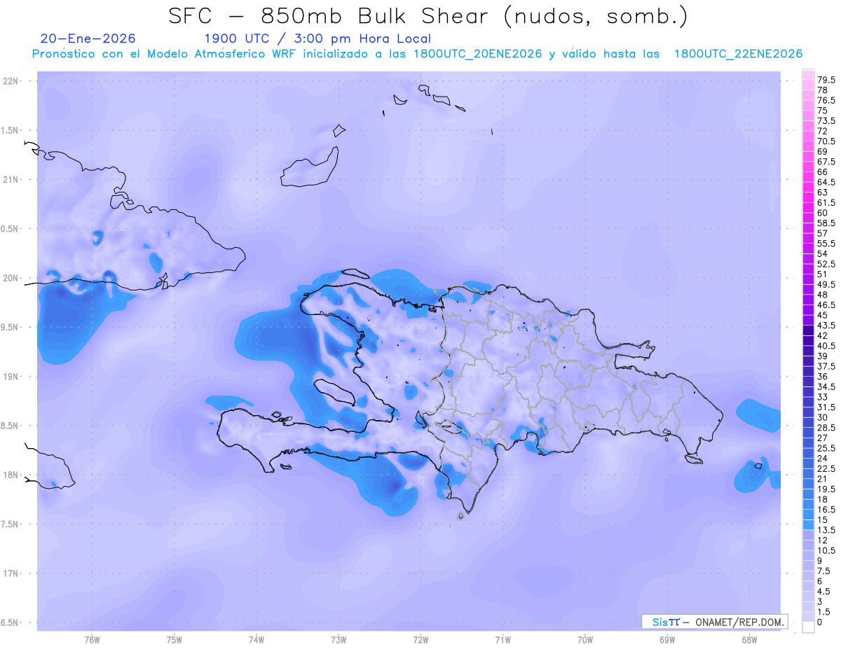Click the '20N' latitude axis label
The width and height of the screenshot is (841, 649).
(x=11, y=278)
